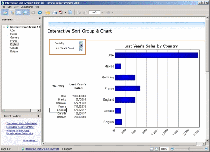Click the Print report icon
This screenshot has height=152, width=210.
(x=54, y=13)
